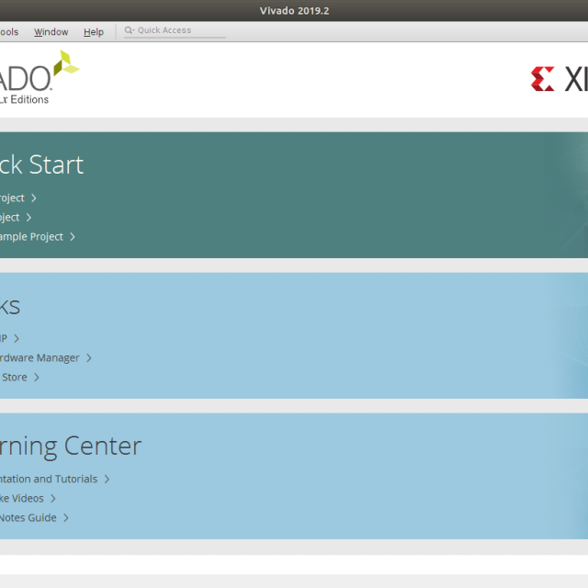Viewport: 588px width, 588px height.
Task: Click the Learning Center section heading
Action: [71, 447]
